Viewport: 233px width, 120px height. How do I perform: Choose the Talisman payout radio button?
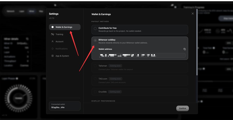(95, 66)
